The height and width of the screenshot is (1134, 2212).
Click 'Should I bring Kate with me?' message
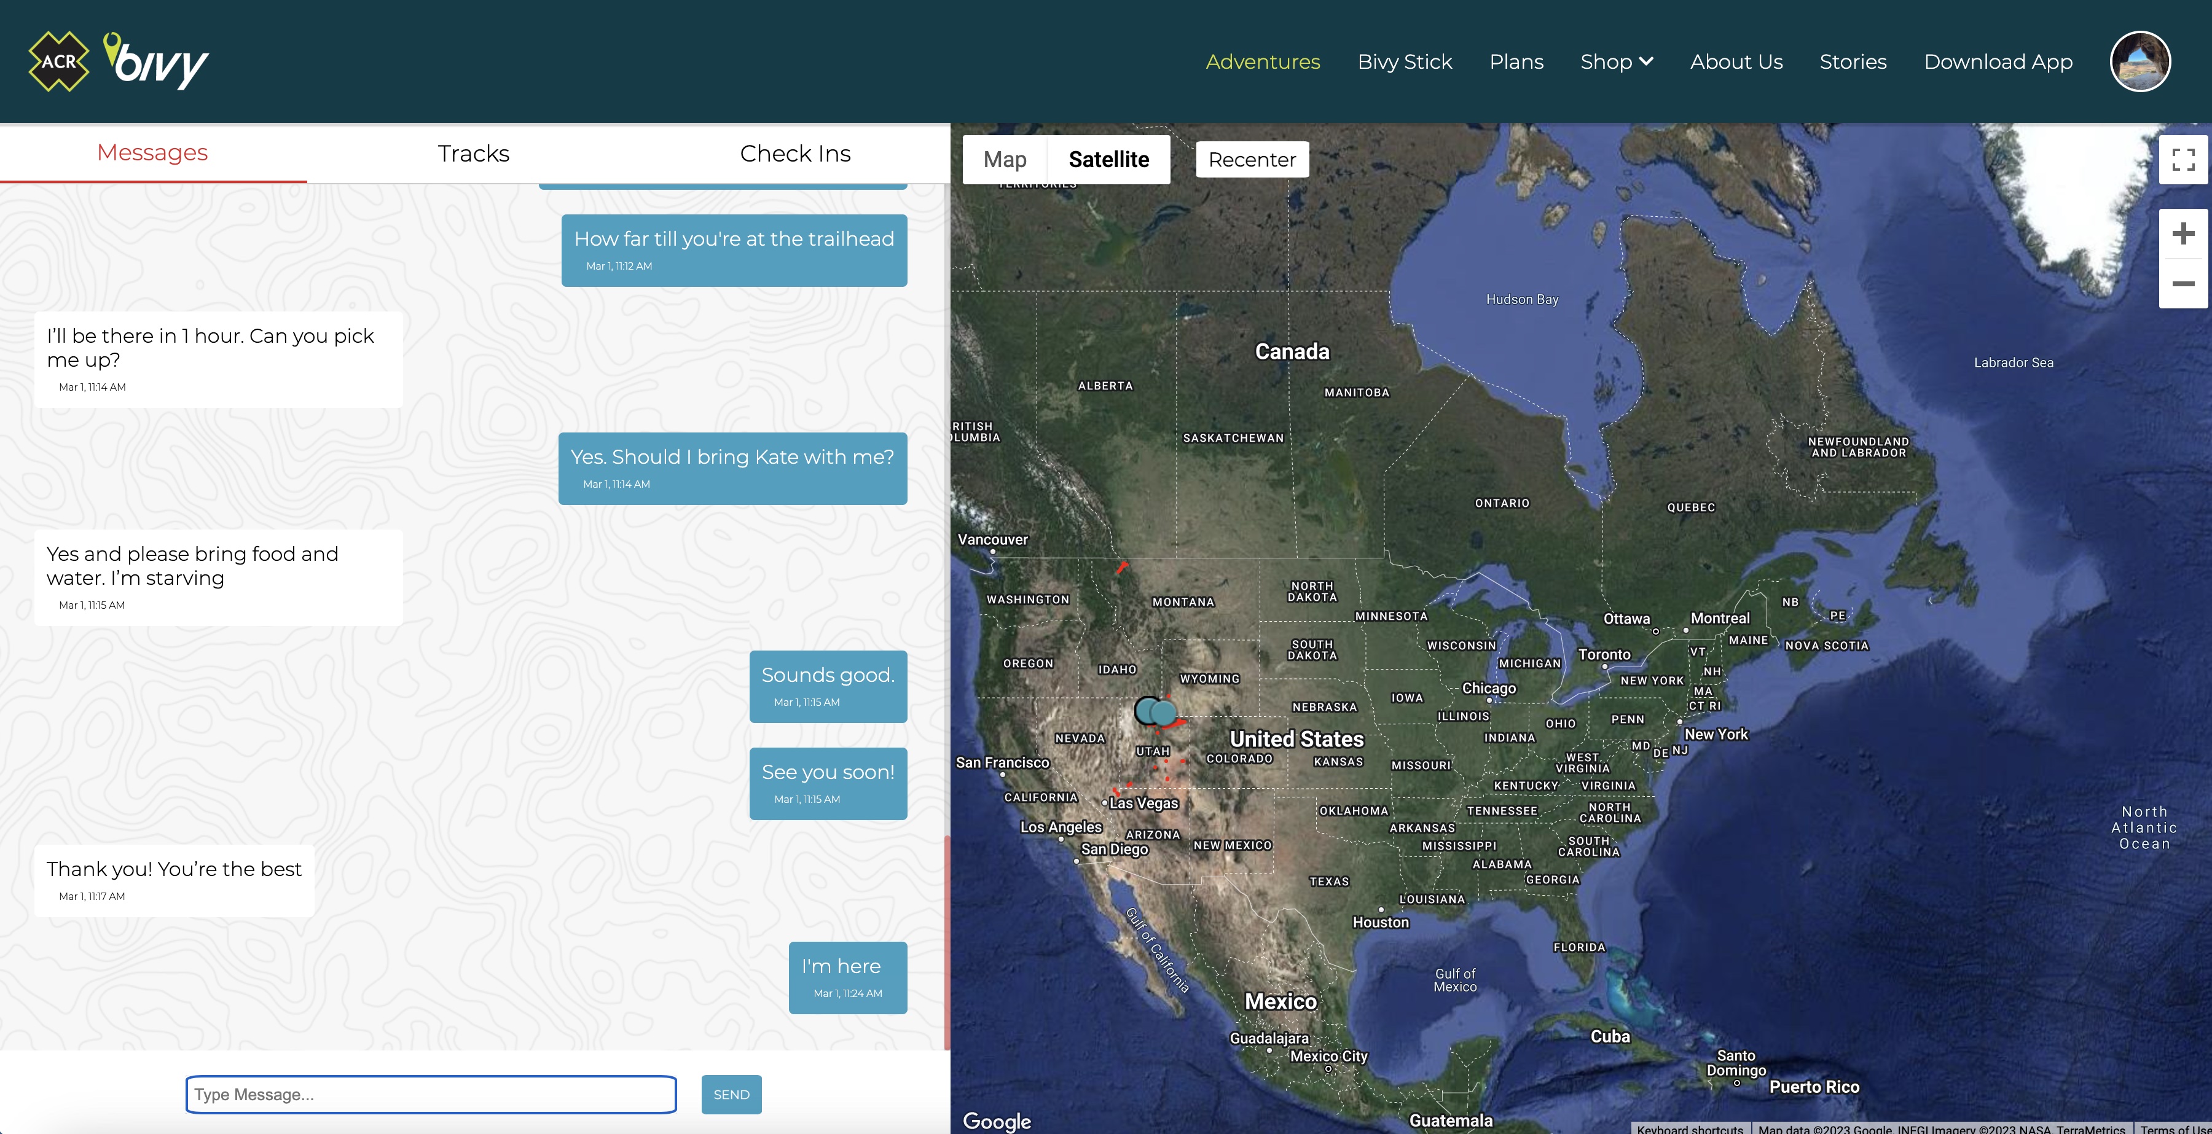coord(732,469)
